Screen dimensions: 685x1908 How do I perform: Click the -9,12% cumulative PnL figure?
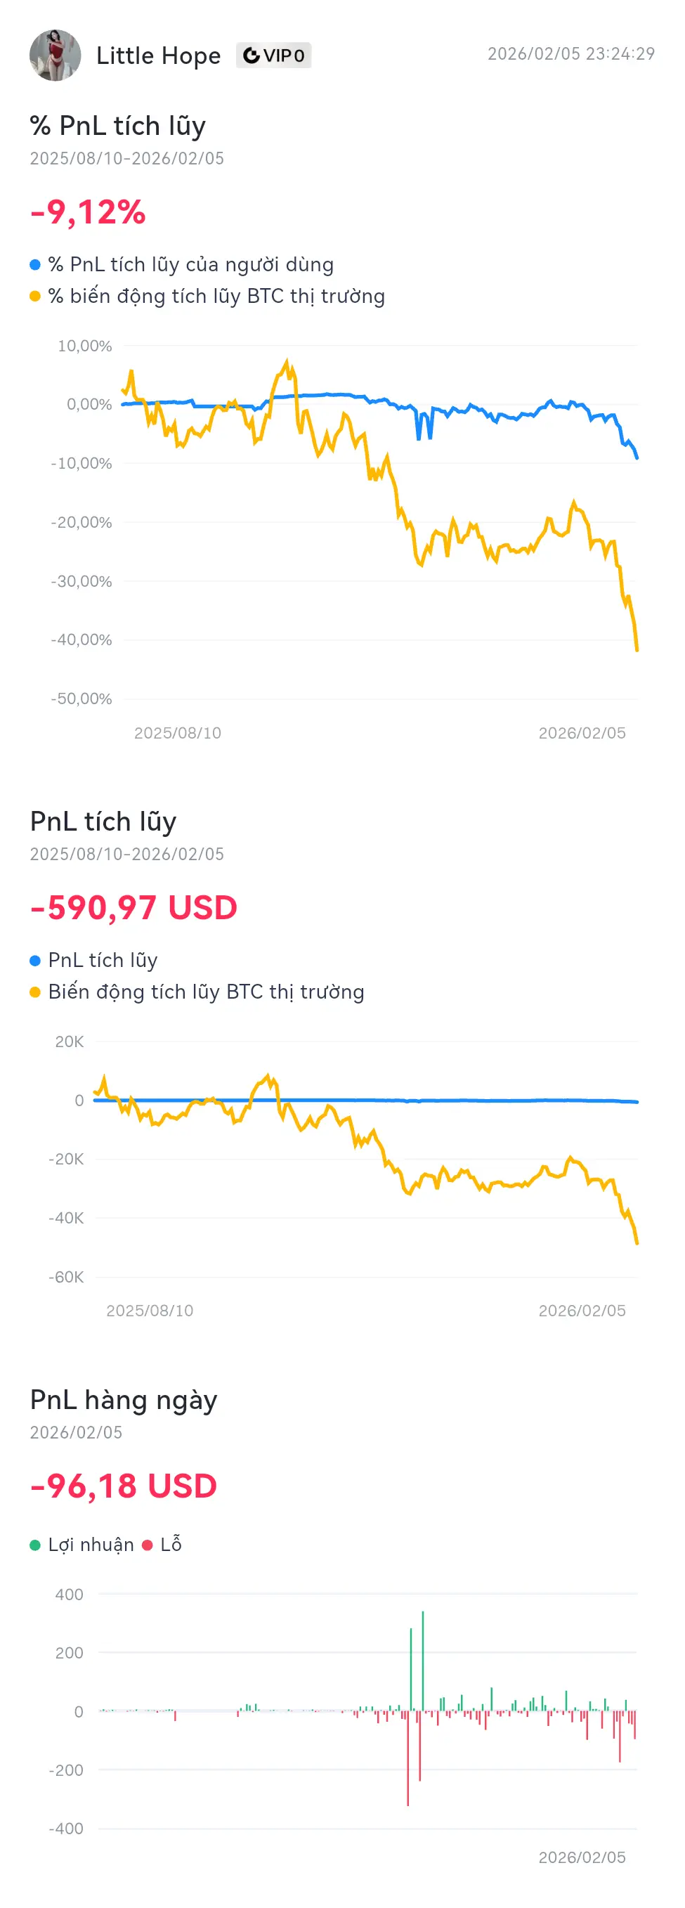coord(88,212)
